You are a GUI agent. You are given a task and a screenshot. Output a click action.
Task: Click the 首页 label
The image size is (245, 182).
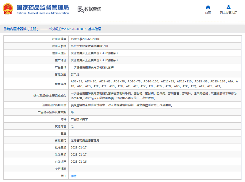coord(208,13)
